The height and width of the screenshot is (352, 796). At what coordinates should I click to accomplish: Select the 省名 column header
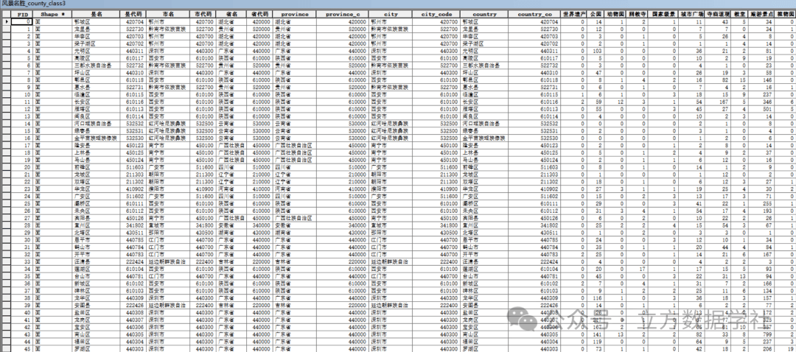(x=231, y=14)
